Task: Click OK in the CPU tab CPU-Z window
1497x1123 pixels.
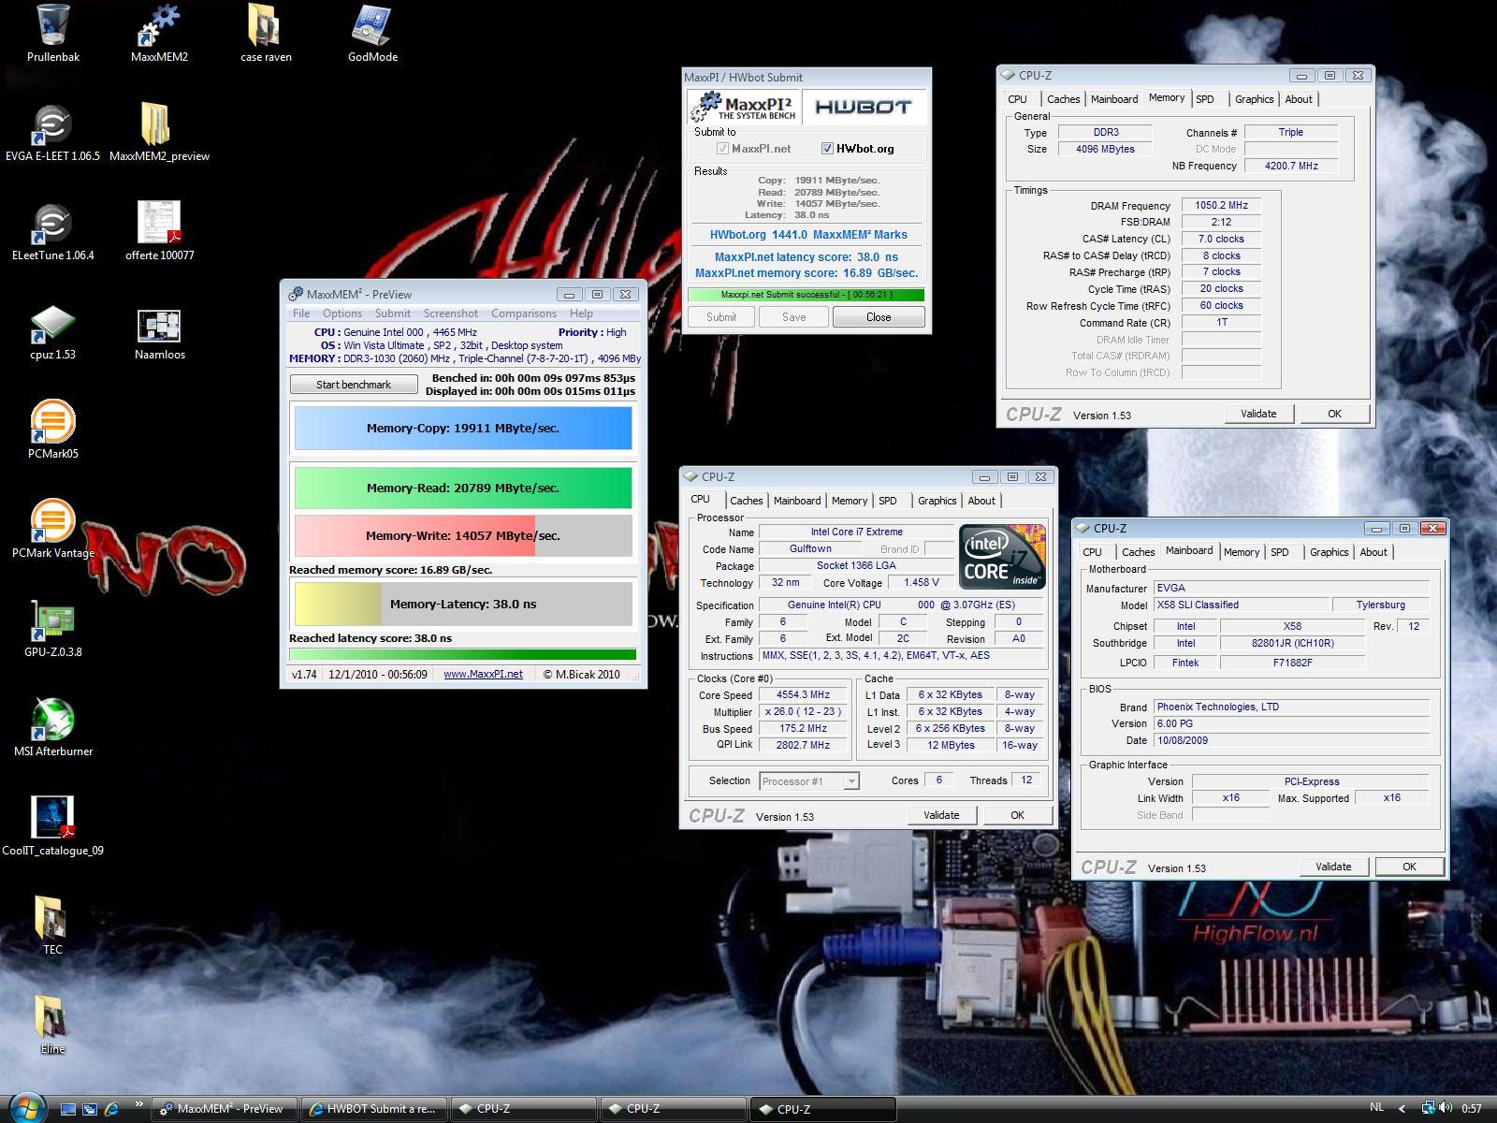Action: click(x=1017, y=815)
